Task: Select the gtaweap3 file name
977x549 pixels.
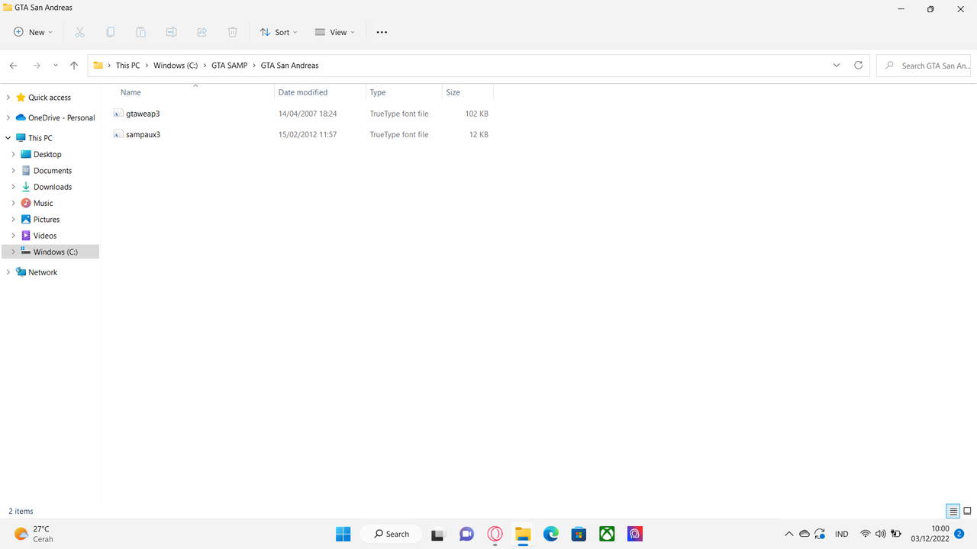Action: point(143,114)
